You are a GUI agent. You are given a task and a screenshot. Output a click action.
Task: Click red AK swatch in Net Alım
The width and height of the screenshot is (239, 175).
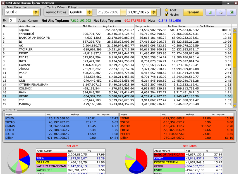coord(52,155)
